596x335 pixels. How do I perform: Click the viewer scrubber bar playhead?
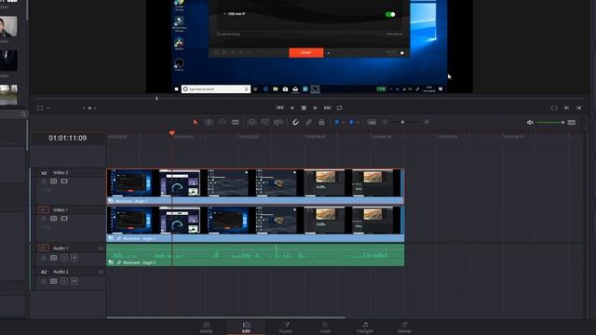[x=156, y=99]
